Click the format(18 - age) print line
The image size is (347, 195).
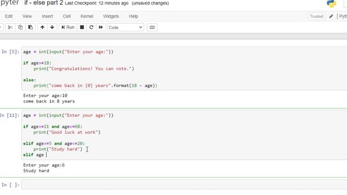point(95,86)
